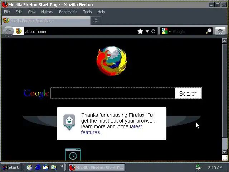
Task: Click the scrollbar up arrow
Action: tap(224, 41)
